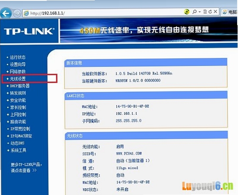The width and height of the screenshot is (238, 195).
Task: Click the search magnifier icon in address bar
Action: [x=194, y=12]
